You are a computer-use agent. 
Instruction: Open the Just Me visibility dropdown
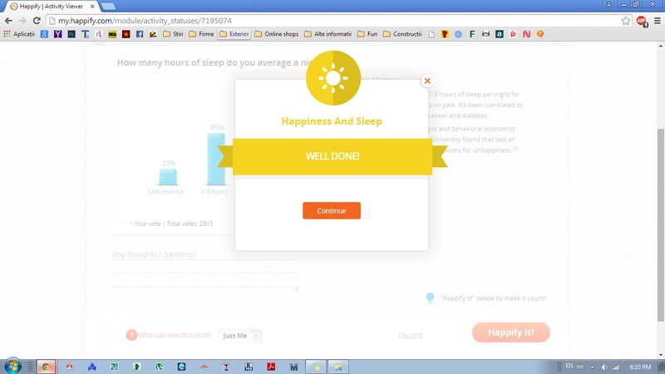click(240, 336)
